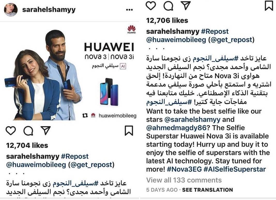The width and height of the screenshot is (276, 200).
Task: Tap comment bubble icon above 12,706 likes
Action: click(168, 6)
